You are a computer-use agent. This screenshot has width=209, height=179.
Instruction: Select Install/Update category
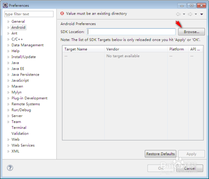point(23,57)
